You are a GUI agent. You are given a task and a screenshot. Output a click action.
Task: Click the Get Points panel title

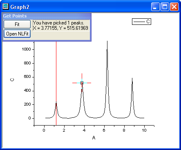tap(15, 16)
